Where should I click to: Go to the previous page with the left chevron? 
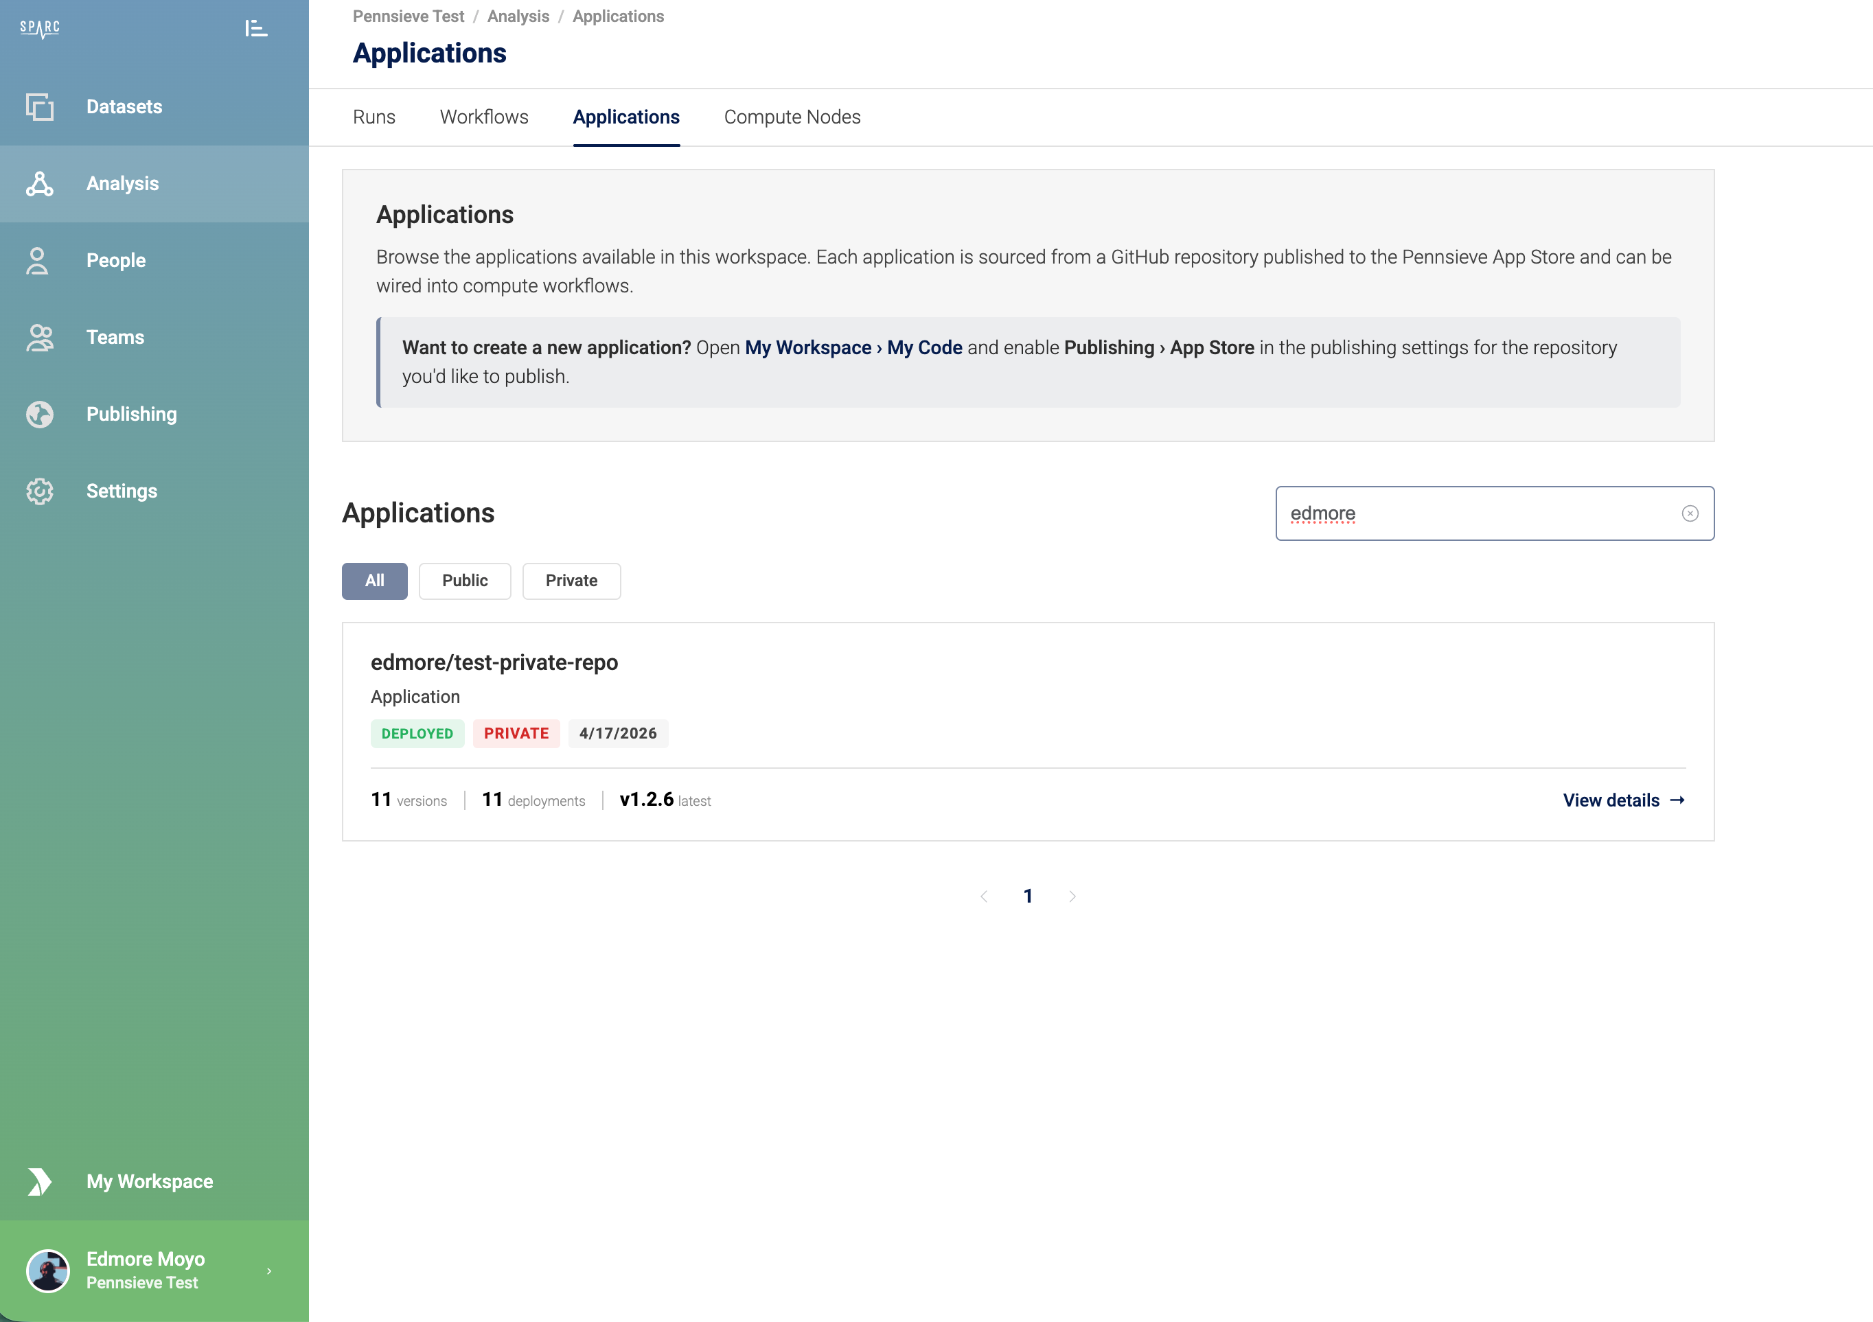(984, 896)
